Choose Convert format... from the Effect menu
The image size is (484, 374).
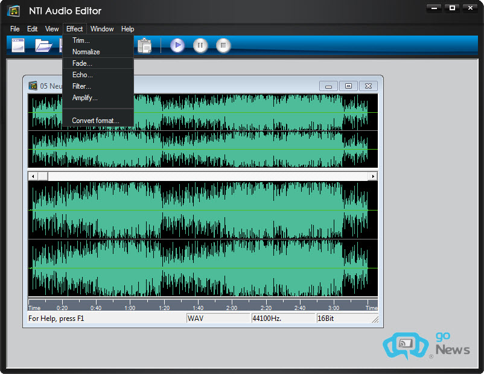[x=98, y=121]
